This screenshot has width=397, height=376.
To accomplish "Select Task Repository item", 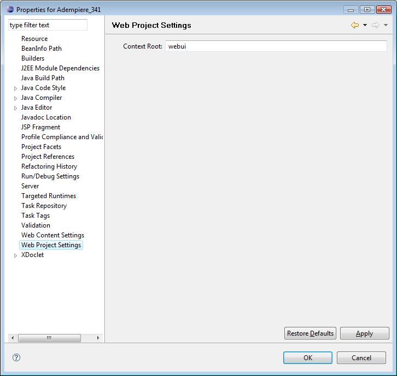I will tap(44, 206).
